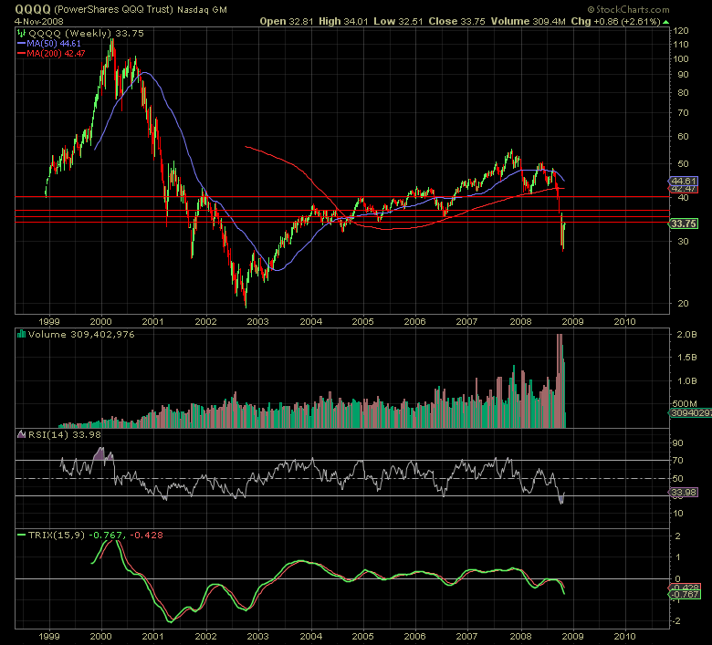Click the 1.0B label on volume axis
This screenshot has height=645, width=712.
(x=686, y=380)
